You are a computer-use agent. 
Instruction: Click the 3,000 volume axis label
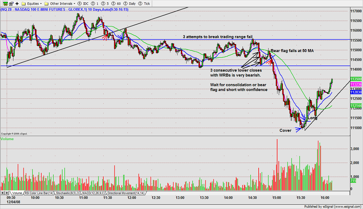[x=355, y=149]
